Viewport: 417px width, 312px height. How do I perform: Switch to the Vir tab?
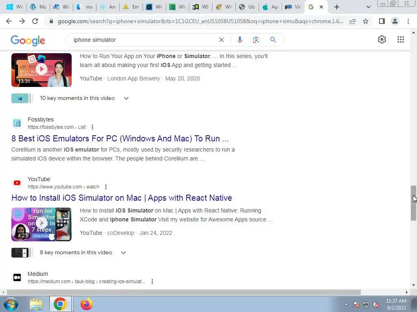point(293,7)
